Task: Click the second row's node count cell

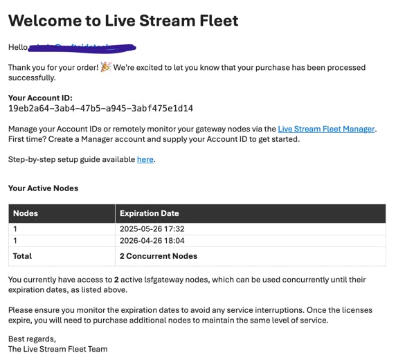Action: [62, 241]
